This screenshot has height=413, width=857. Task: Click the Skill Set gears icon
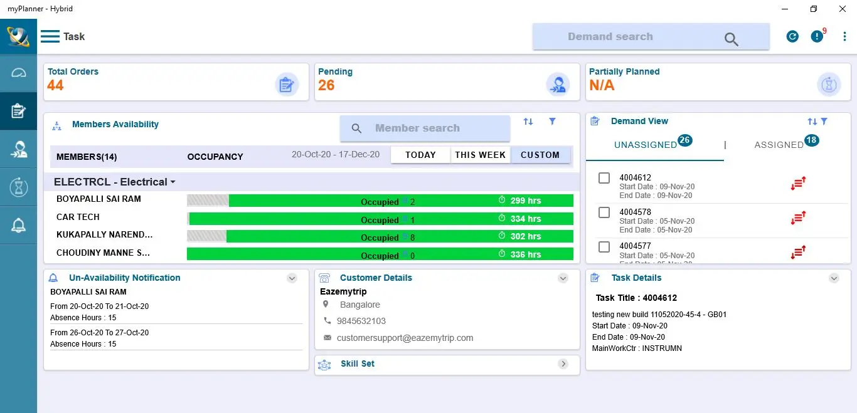324,365
